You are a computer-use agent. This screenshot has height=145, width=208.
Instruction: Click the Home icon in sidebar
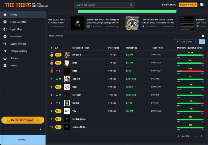point(5,15)
